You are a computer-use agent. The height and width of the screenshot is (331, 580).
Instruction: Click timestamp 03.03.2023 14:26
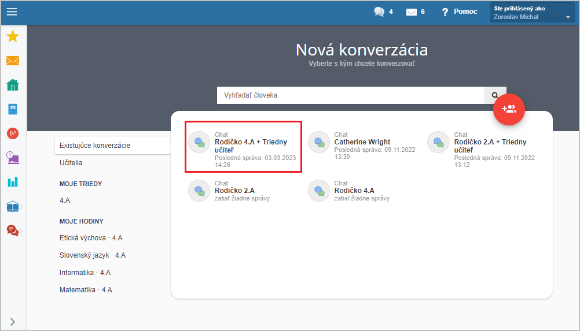point(255,161)
